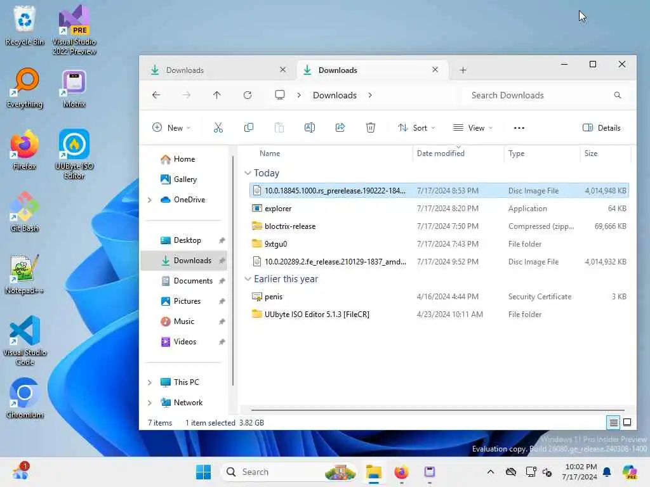Collapse the Today group

[248, 172]
